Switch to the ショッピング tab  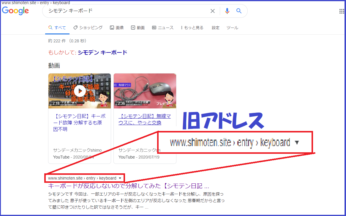pos(88,28)
